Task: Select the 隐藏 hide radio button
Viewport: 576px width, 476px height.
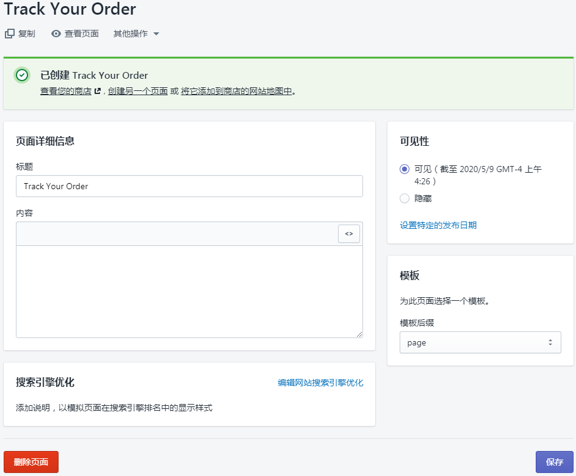Action: tap(403, 198)
